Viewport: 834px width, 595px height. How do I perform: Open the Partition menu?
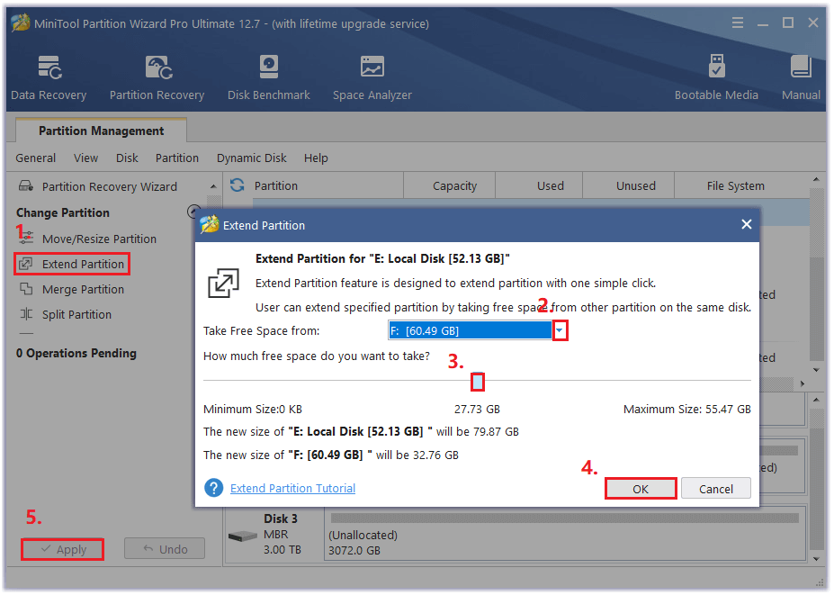pos(177,158)
